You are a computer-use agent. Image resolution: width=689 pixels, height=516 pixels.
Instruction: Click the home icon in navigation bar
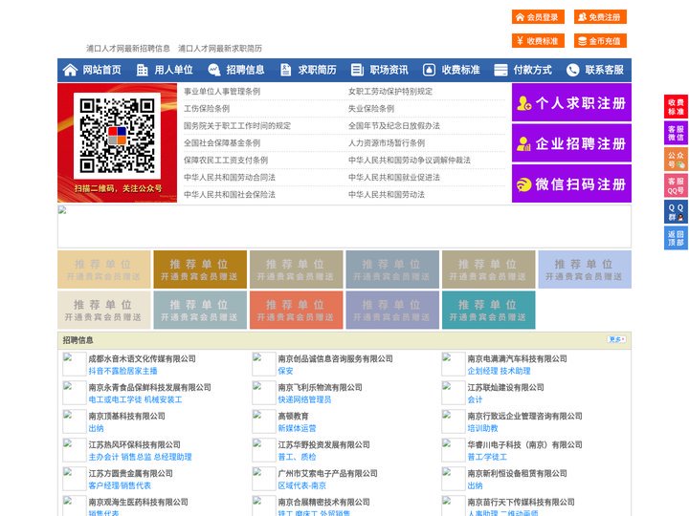(70, 70)
